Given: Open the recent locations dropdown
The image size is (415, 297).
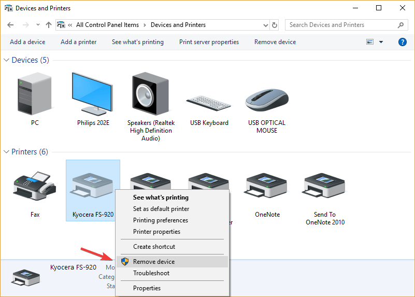Looking at the screenshot, I should tap(38, 24).
